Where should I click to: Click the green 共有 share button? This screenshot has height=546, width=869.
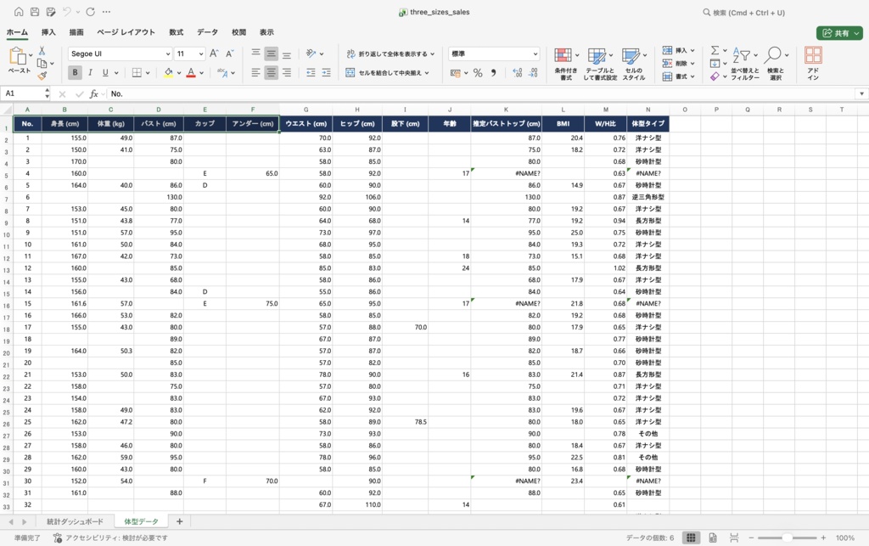[839, 33]
